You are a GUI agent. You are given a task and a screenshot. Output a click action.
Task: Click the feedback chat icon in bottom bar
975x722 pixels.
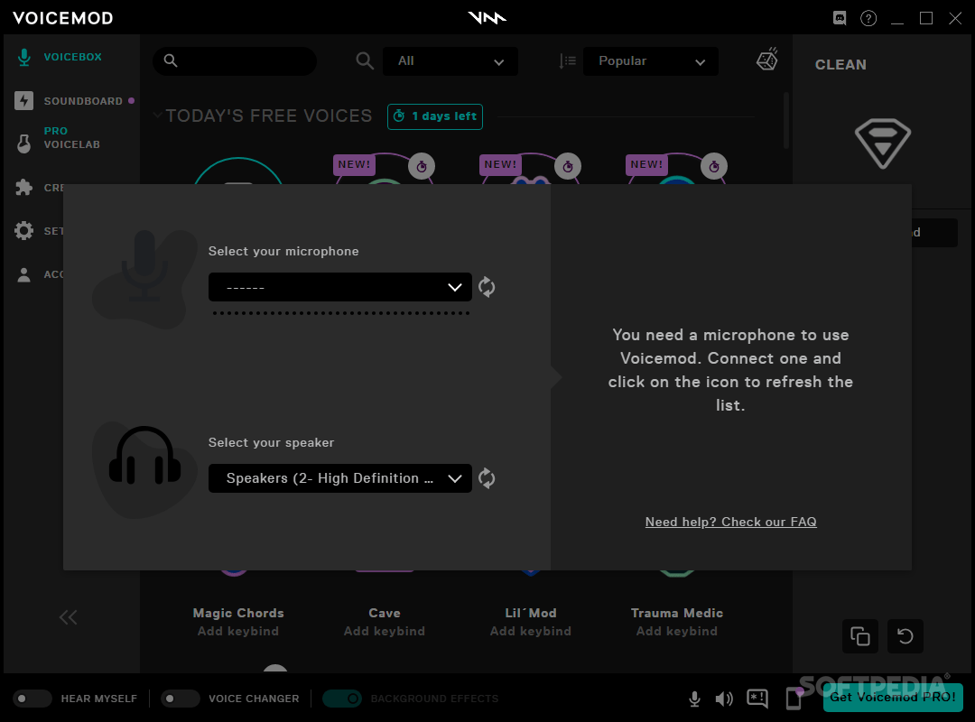757,699
